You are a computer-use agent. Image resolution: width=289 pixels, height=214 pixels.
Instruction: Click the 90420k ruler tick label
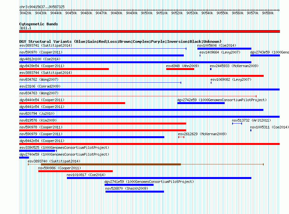tap(26, 13)
